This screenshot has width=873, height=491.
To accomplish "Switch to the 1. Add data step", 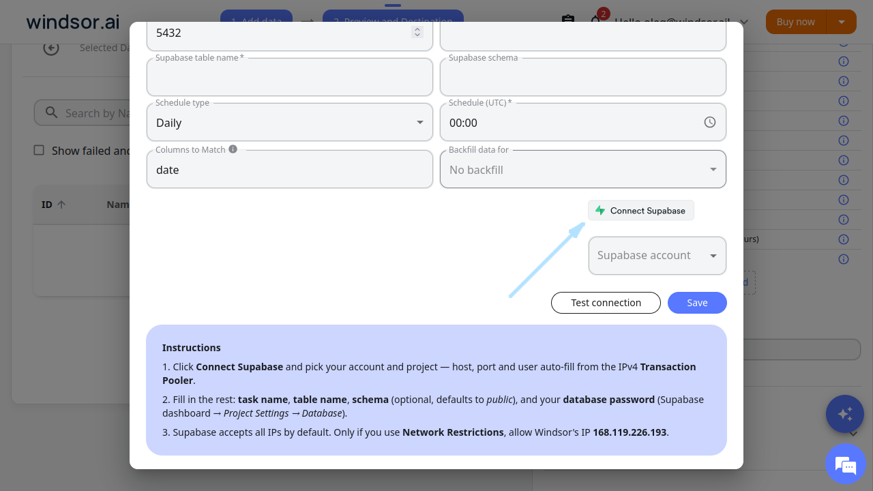I will click(256, 22).
